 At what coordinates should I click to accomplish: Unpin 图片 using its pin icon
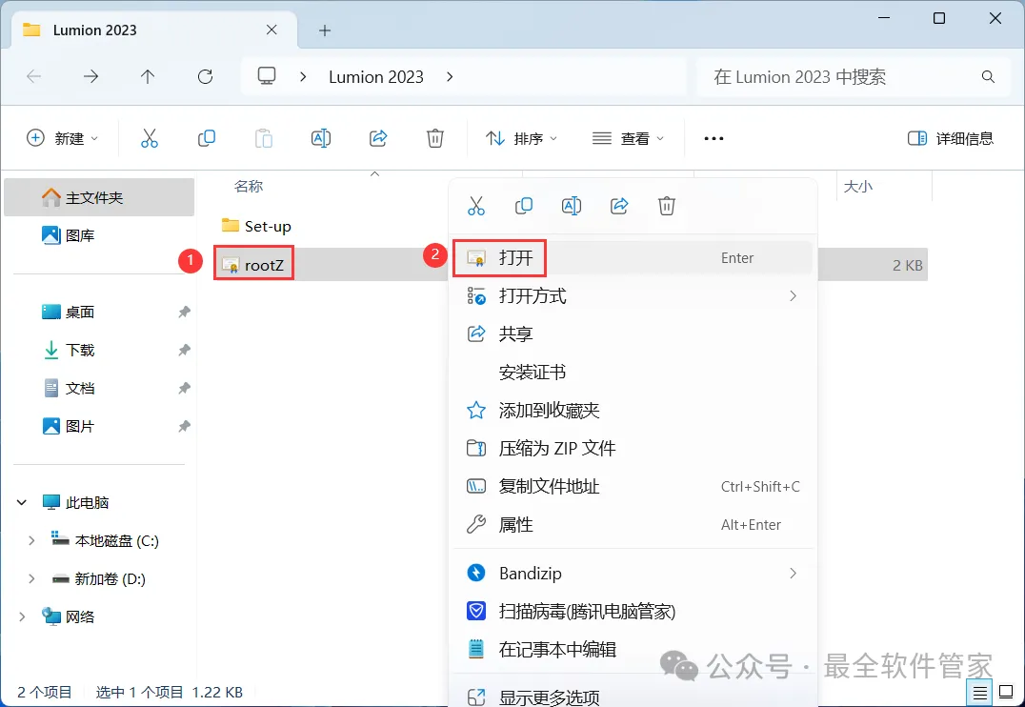[x=185, y=426]
